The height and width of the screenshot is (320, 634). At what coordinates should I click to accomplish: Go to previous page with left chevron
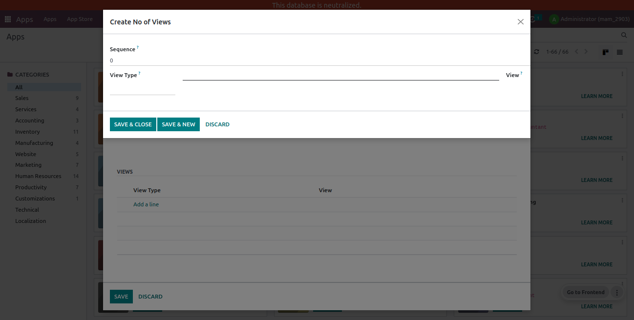pyautogui.click(x=576, y=52)
